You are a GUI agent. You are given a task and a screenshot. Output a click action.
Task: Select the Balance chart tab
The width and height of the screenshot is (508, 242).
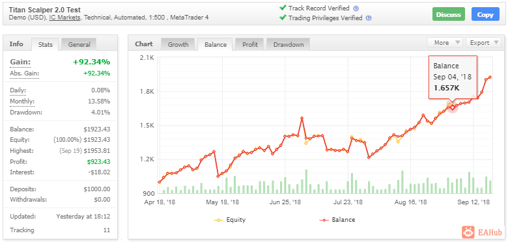216,45
